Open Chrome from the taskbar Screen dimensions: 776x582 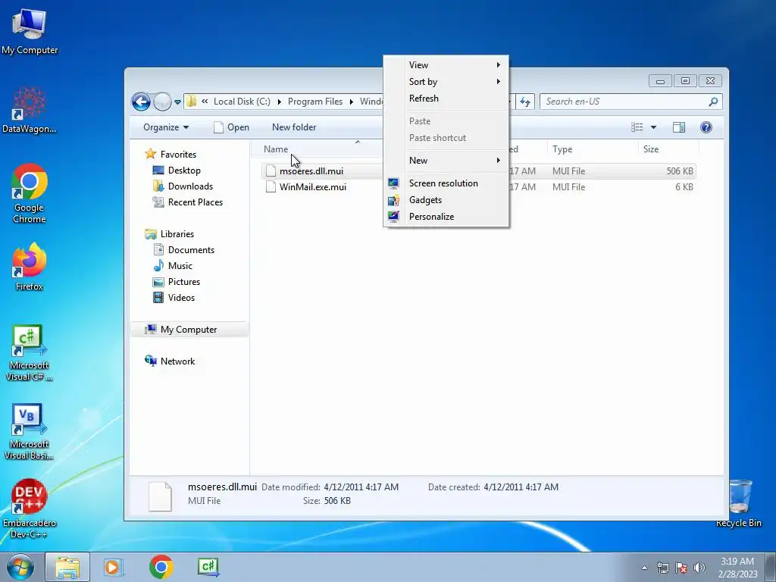tap(161, 567)
